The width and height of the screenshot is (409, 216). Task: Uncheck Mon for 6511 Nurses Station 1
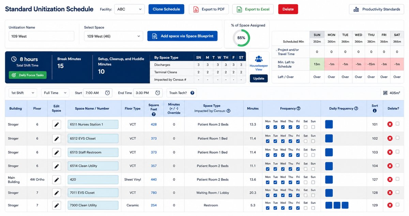(x=268, y=127)
